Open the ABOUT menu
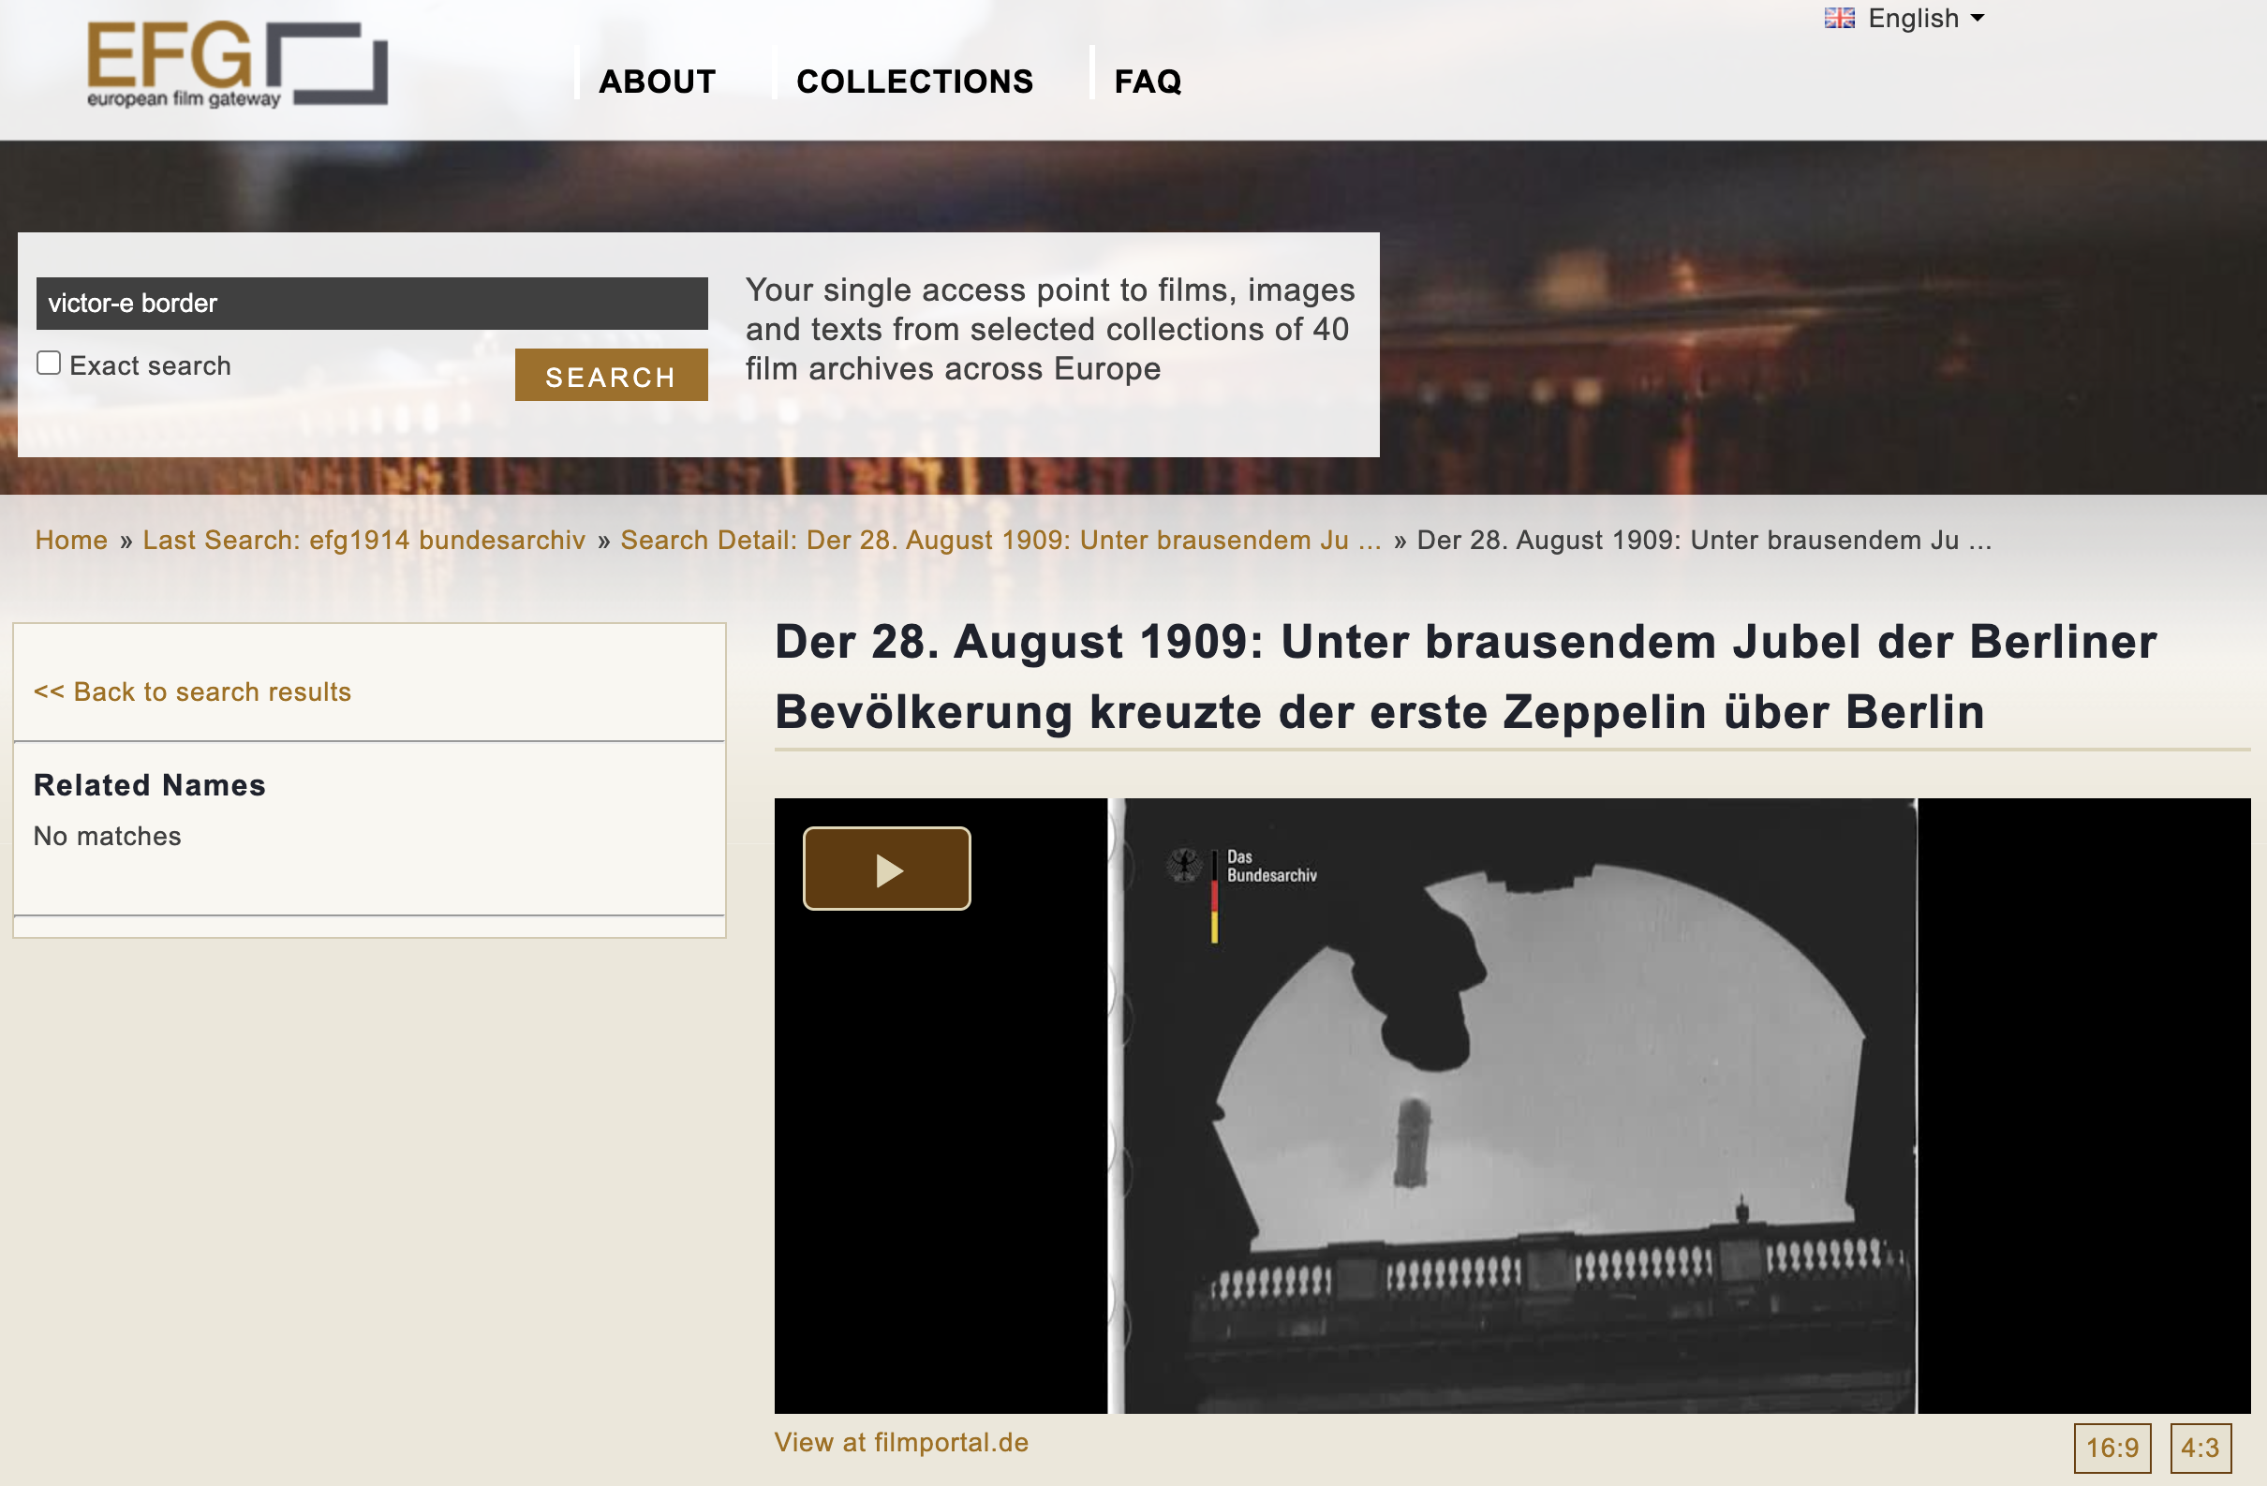This screenshot has height=1486, width=2267. point(657,82)
